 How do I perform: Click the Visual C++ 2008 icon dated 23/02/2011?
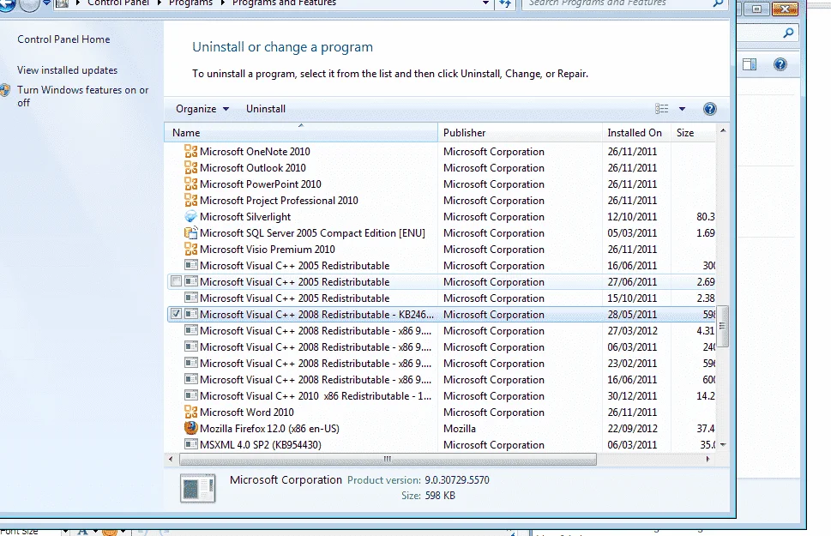click(x=190, y=363)
